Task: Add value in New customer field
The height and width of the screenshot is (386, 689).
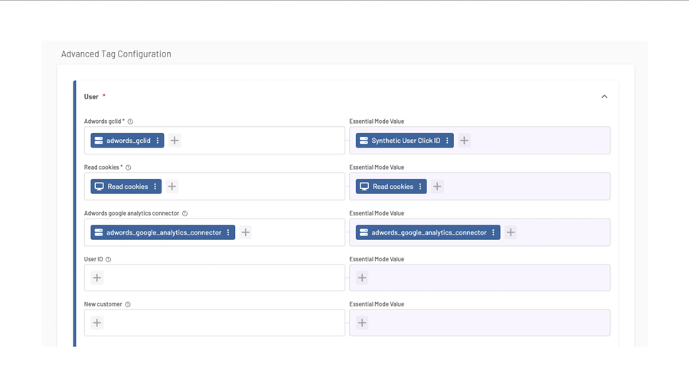Action: [97, 323]
